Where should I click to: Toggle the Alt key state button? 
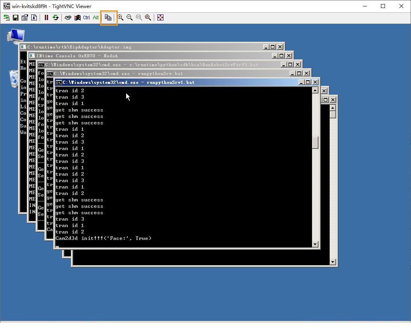point(96,18)
